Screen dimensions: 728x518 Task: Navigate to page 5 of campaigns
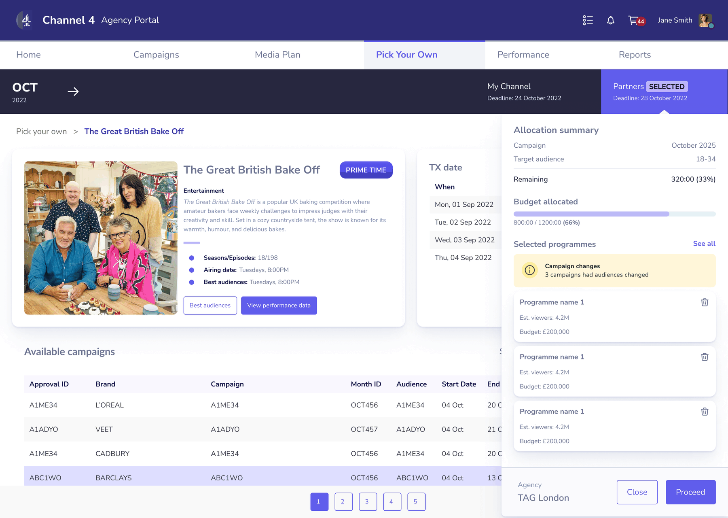click(417, 502)
